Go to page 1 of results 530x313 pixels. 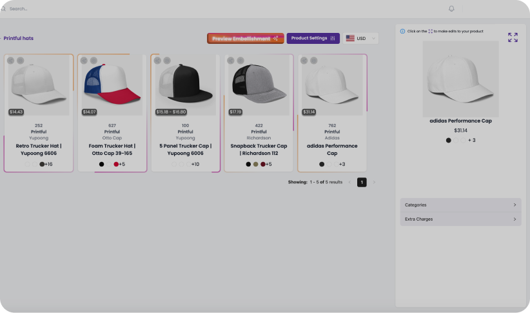[x=362, y=182]
